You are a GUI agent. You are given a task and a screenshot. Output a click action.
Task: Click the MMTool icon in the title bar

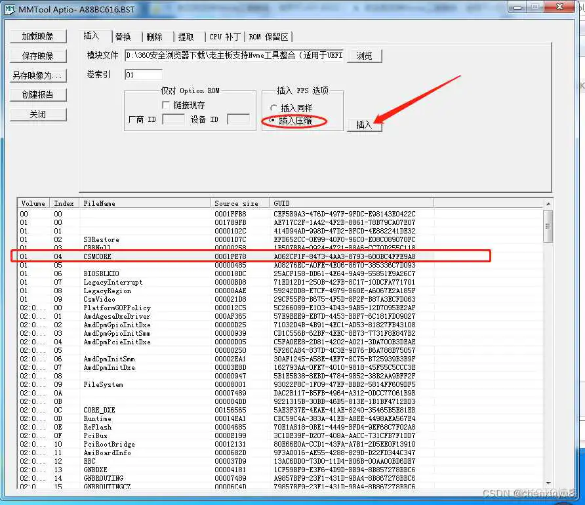tap(9, 9)
